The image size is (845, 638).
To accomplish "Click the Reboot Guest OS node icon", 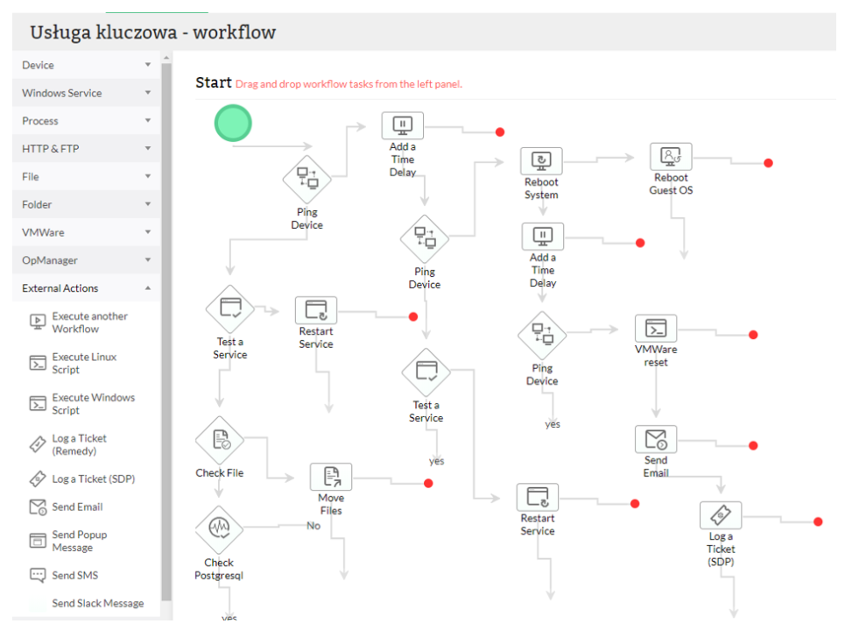I will coord(671,157).
